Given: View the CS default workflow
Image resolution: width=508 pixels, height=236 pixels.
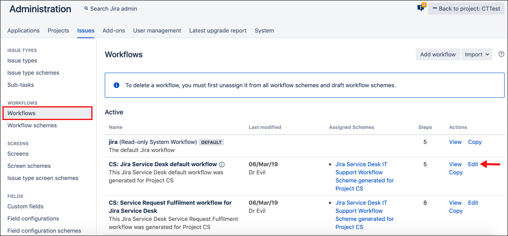Looking at the screenshot, I should tap(455, 164).
